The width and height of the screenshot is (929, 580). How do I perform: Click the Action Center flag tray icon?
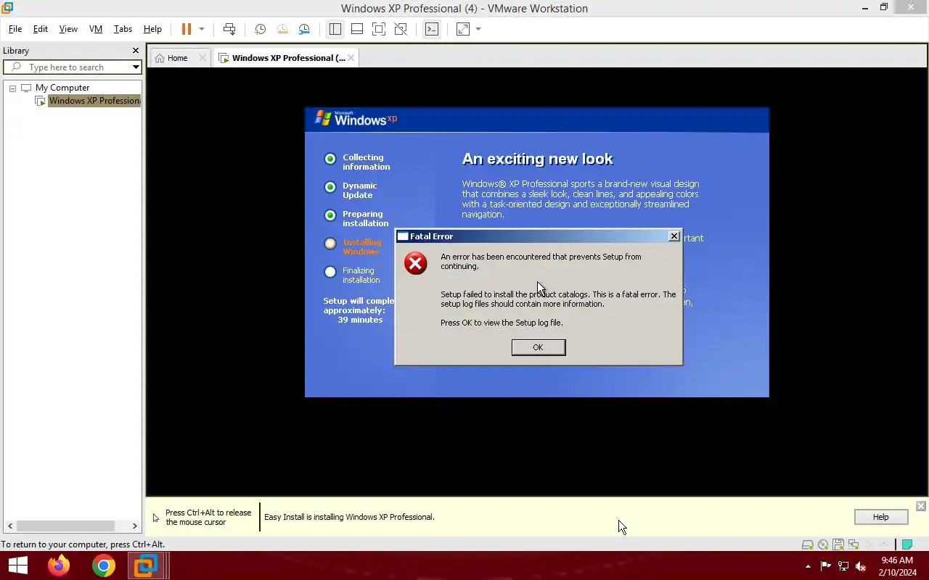825,566
